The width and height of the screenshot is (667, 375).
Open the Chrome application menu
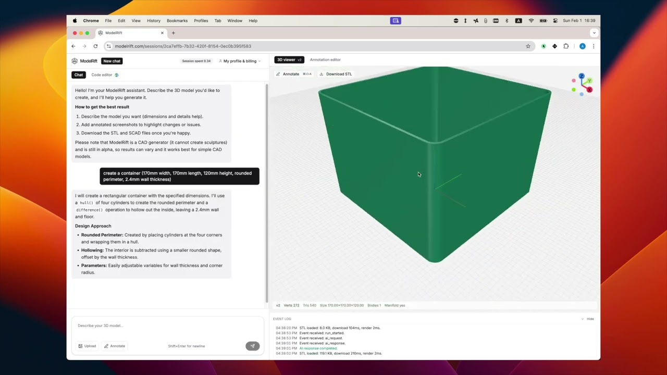pyautogui.click(x=91, y=21)
